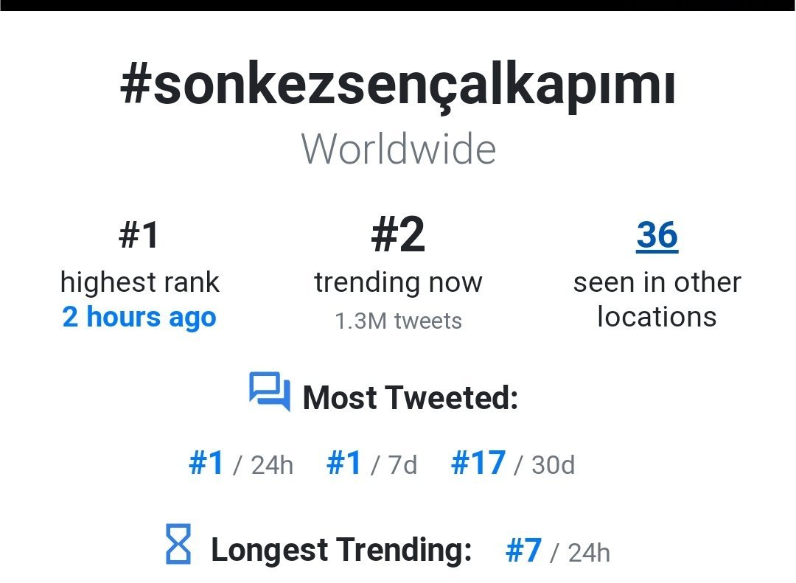Click the #1 highest rank number
The height and width of the screenshot is (583, 796).
pos(139,236)
